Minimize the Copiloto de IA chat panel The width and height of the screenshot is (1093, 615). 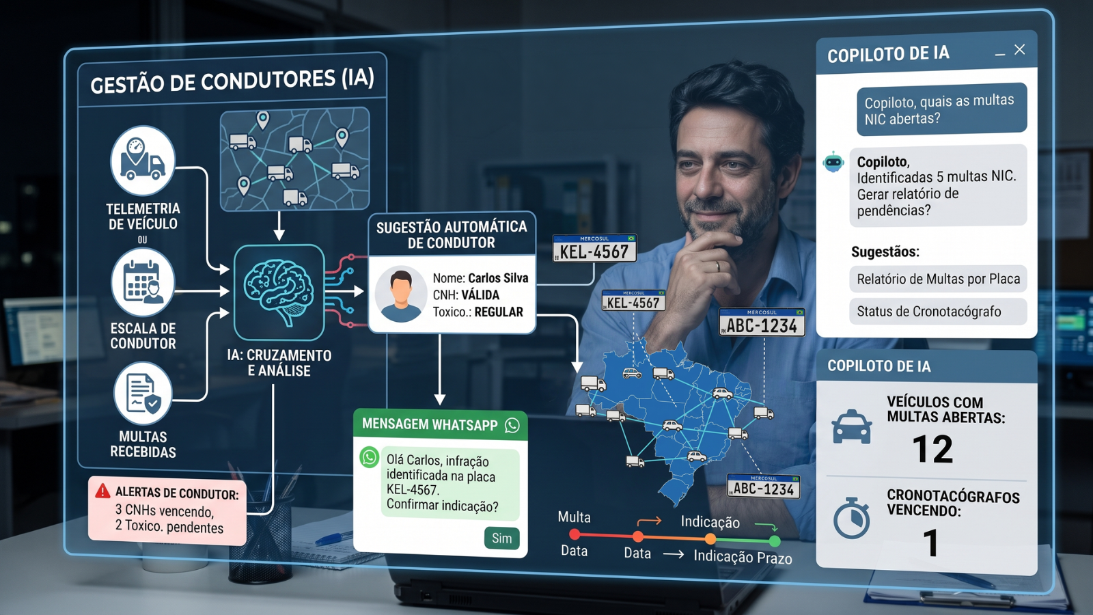[1000, 54]
